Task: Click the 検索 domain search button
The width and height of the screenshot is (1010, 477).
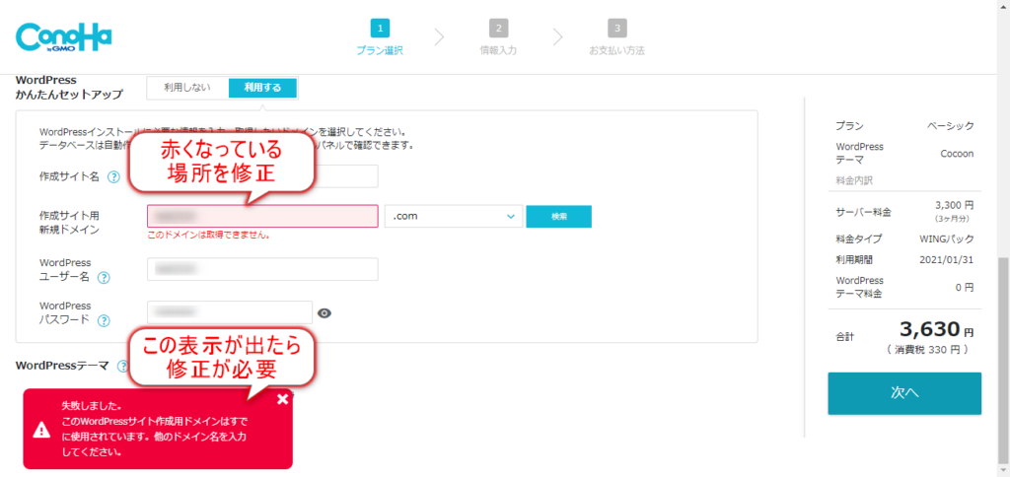Action: coord(558,216)
